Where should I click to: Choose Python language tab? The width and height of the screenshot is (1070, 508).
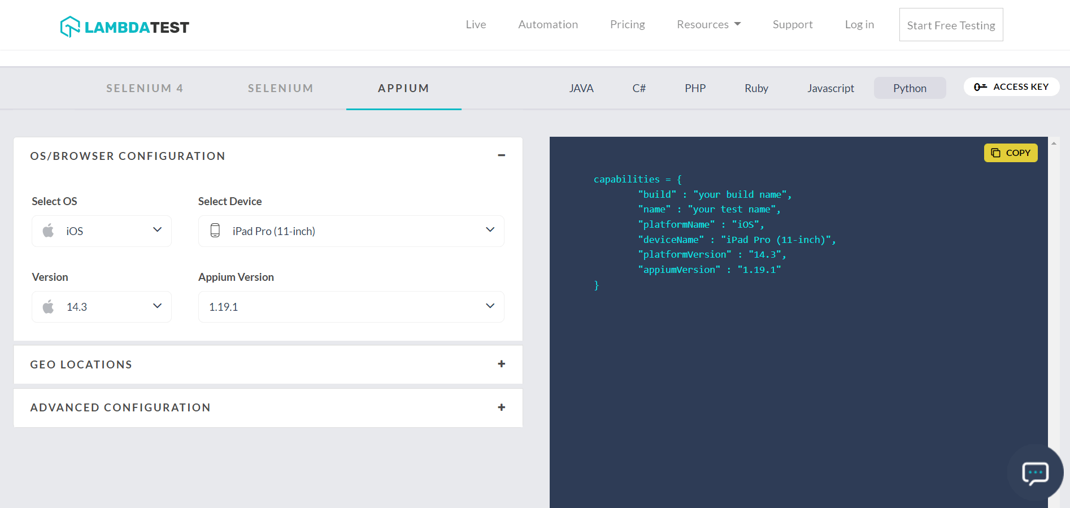click(x=910, y=88)
